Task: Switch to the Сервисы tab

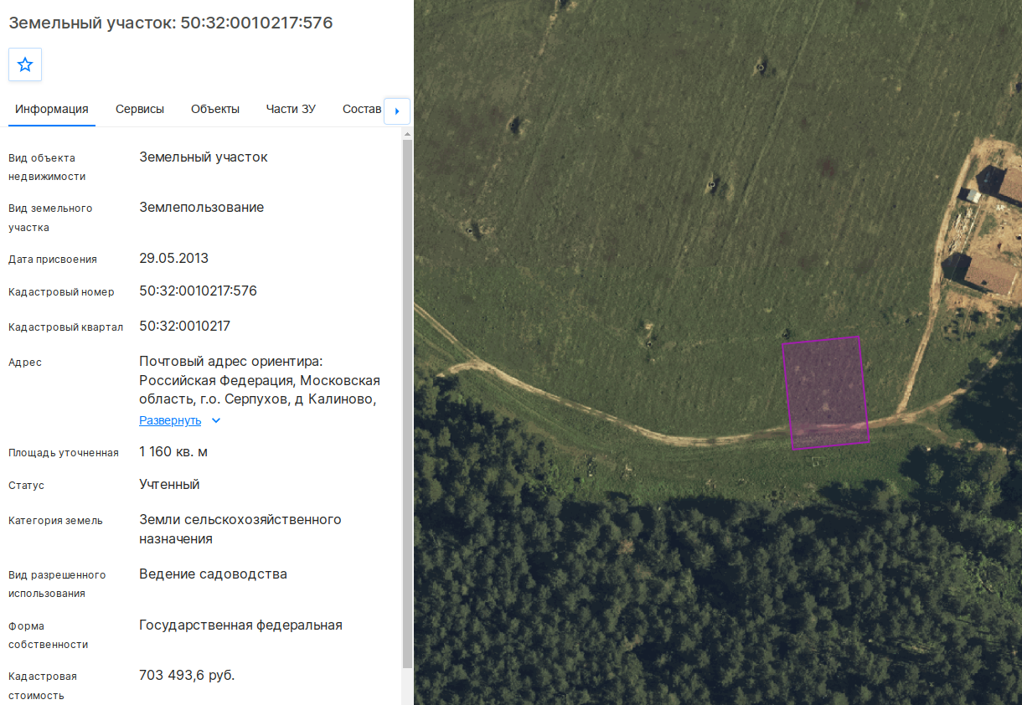Action: click(140, 109)
